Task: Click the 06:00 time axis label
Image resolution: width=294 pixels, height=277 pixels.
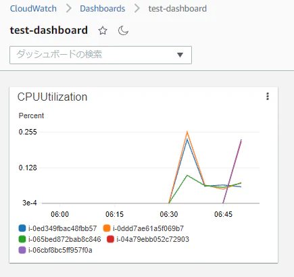Action: pyautogui.click(x=59, y=214)
